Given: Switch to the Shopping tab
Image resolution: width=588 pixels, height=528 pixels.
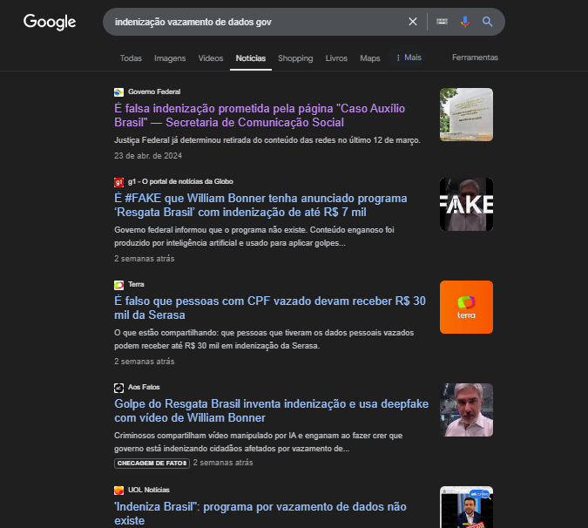Looking at the screenshot, I should (x=295, y=58).
